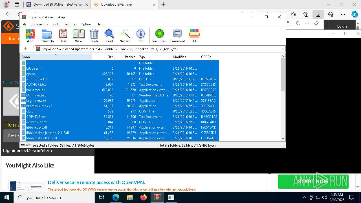Screen dimensions: 361x203
Task: Open the Copilot icon in Edge
Action: tap(355, 14)
